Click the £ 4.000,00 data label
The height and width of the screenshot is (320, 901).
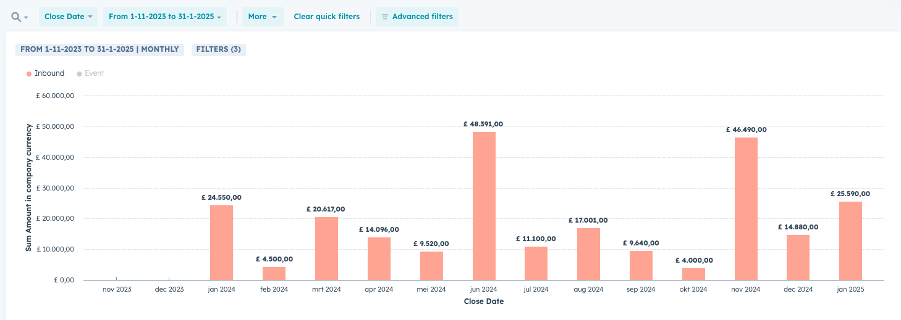click(x=693, y=260)
